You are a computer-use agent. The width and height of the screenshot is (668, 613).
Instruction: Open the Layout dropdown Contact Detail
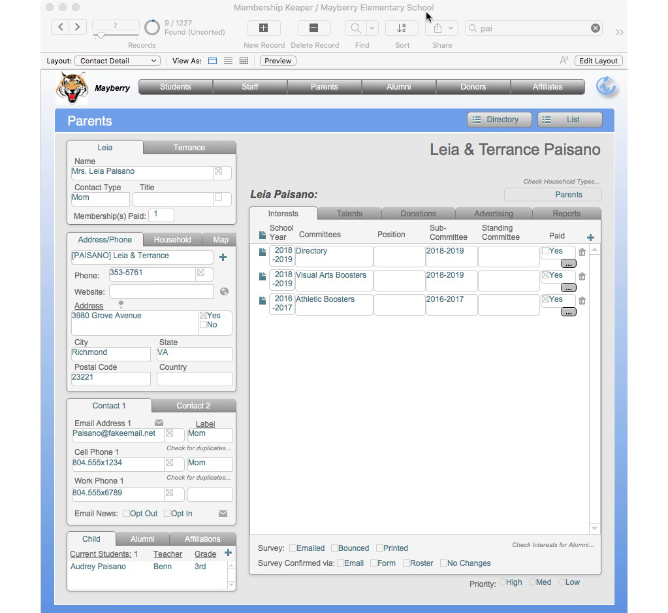118,61
